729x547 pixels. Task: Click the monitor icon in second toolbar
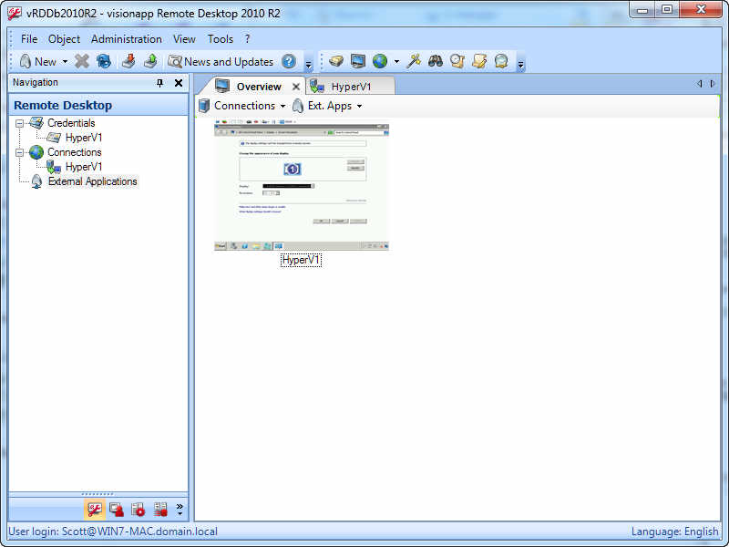click(357, 61)
